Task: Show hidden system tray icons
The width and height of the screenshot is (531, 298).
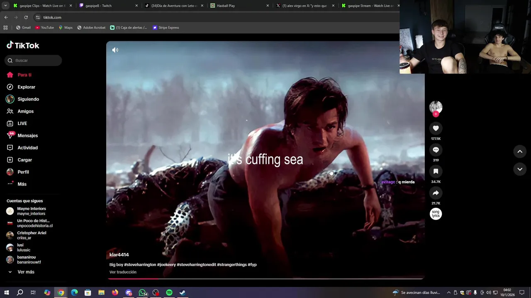Action: click(x=448, y=293)
